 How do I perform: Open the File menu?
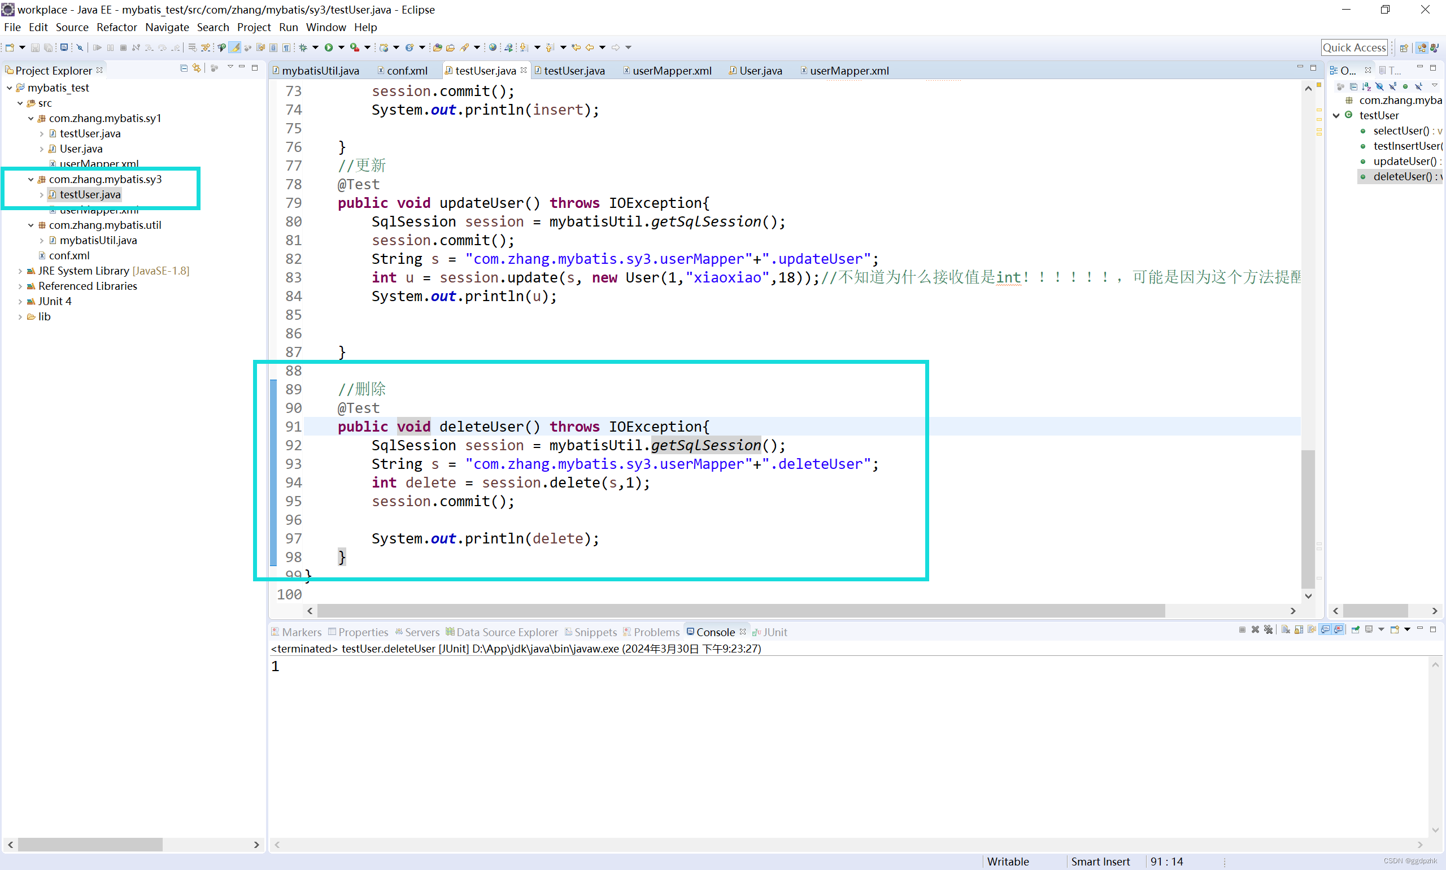pos(12,27)
